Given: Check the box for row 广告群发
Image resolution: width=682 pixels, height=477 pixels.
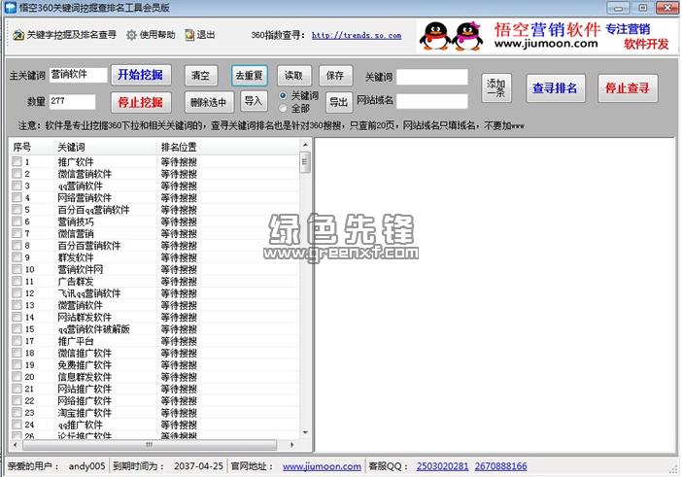Looking at the screenshot, I should [17, 281].
